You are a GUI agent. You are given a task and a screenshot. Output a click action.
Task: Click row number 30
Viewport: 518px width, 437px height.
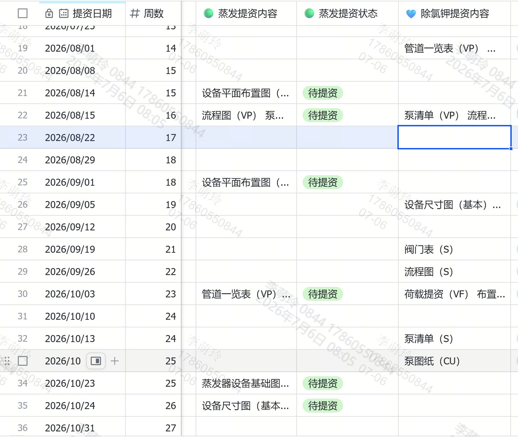pos(23,294)
